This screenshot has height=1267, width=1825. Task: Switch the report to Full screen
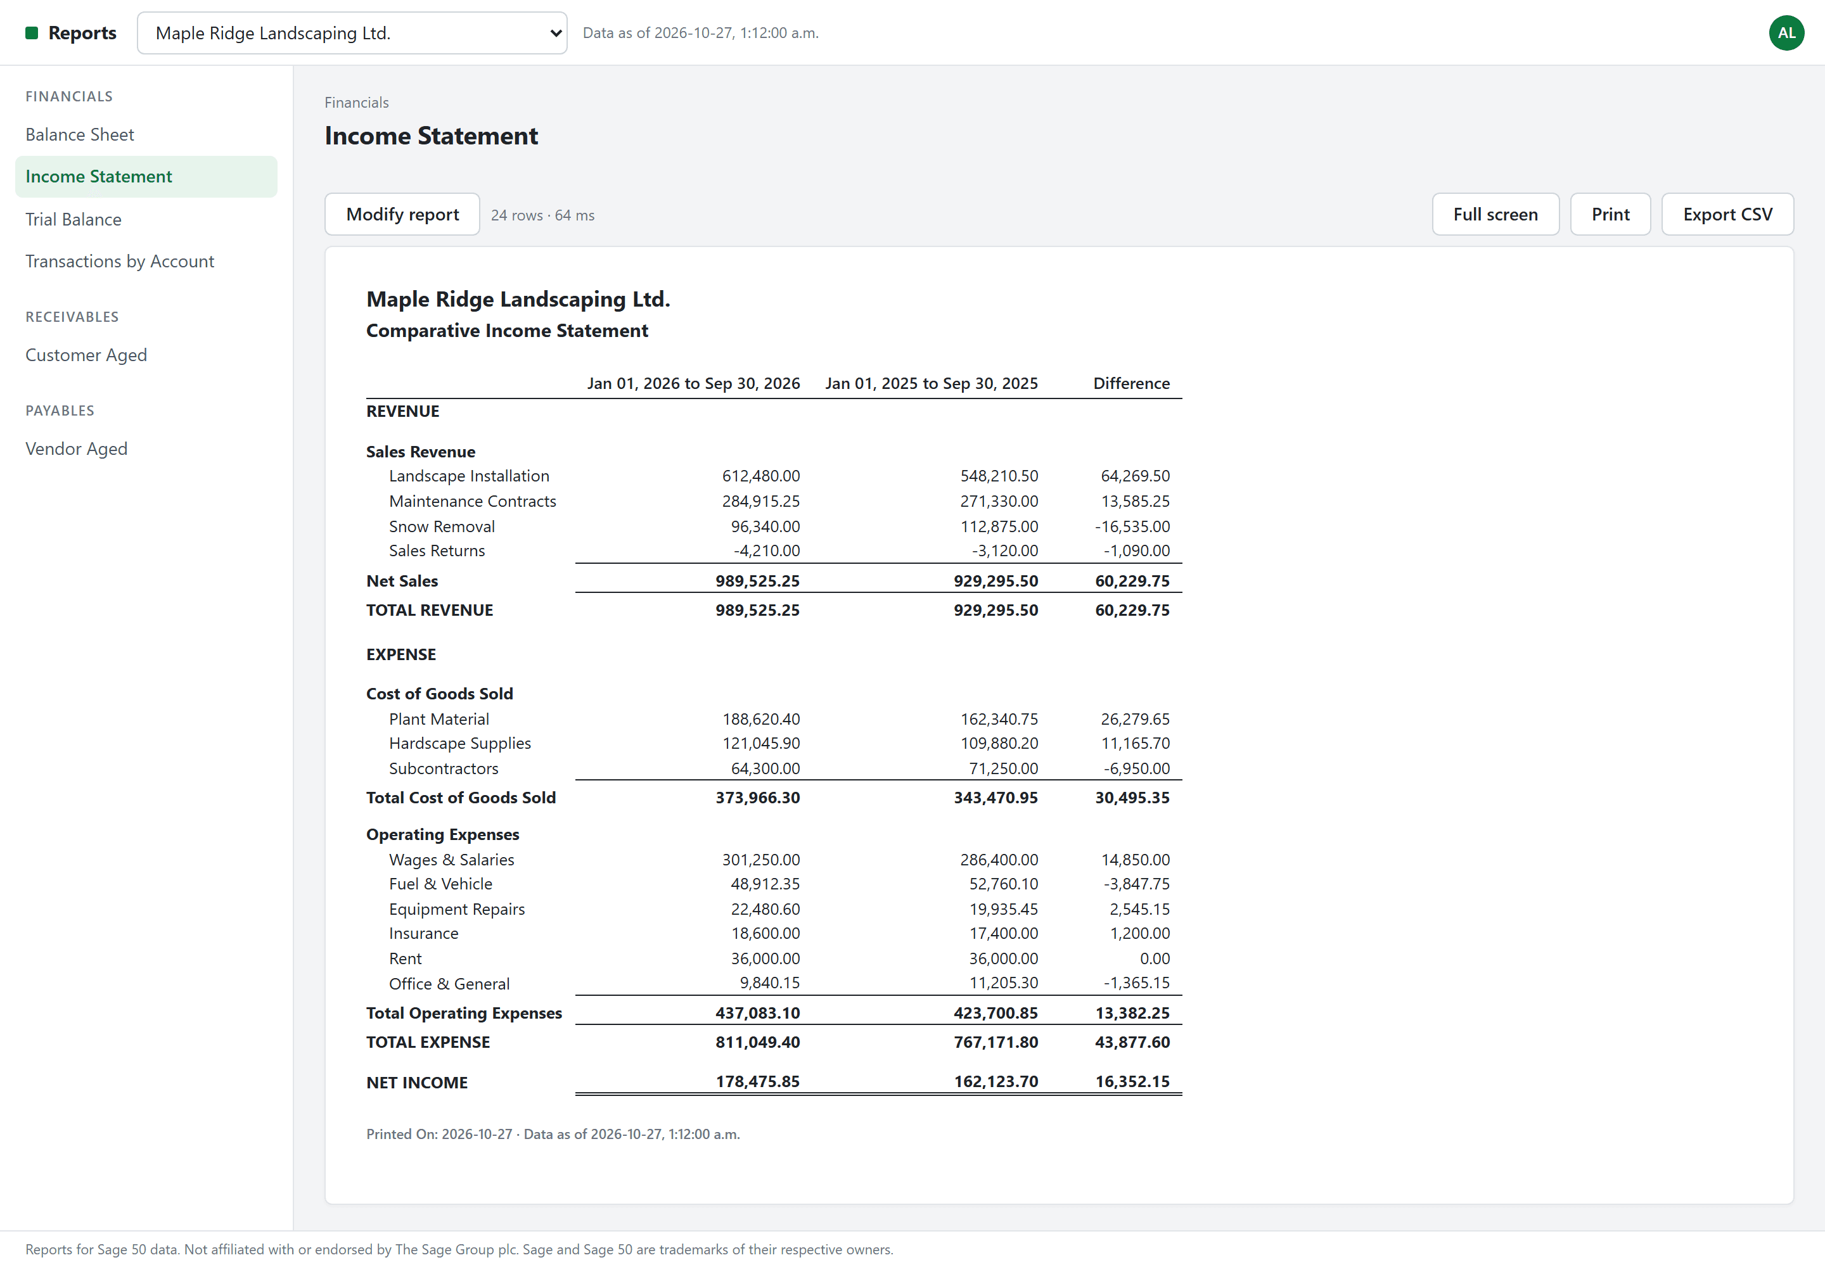tap(1495, 214)
